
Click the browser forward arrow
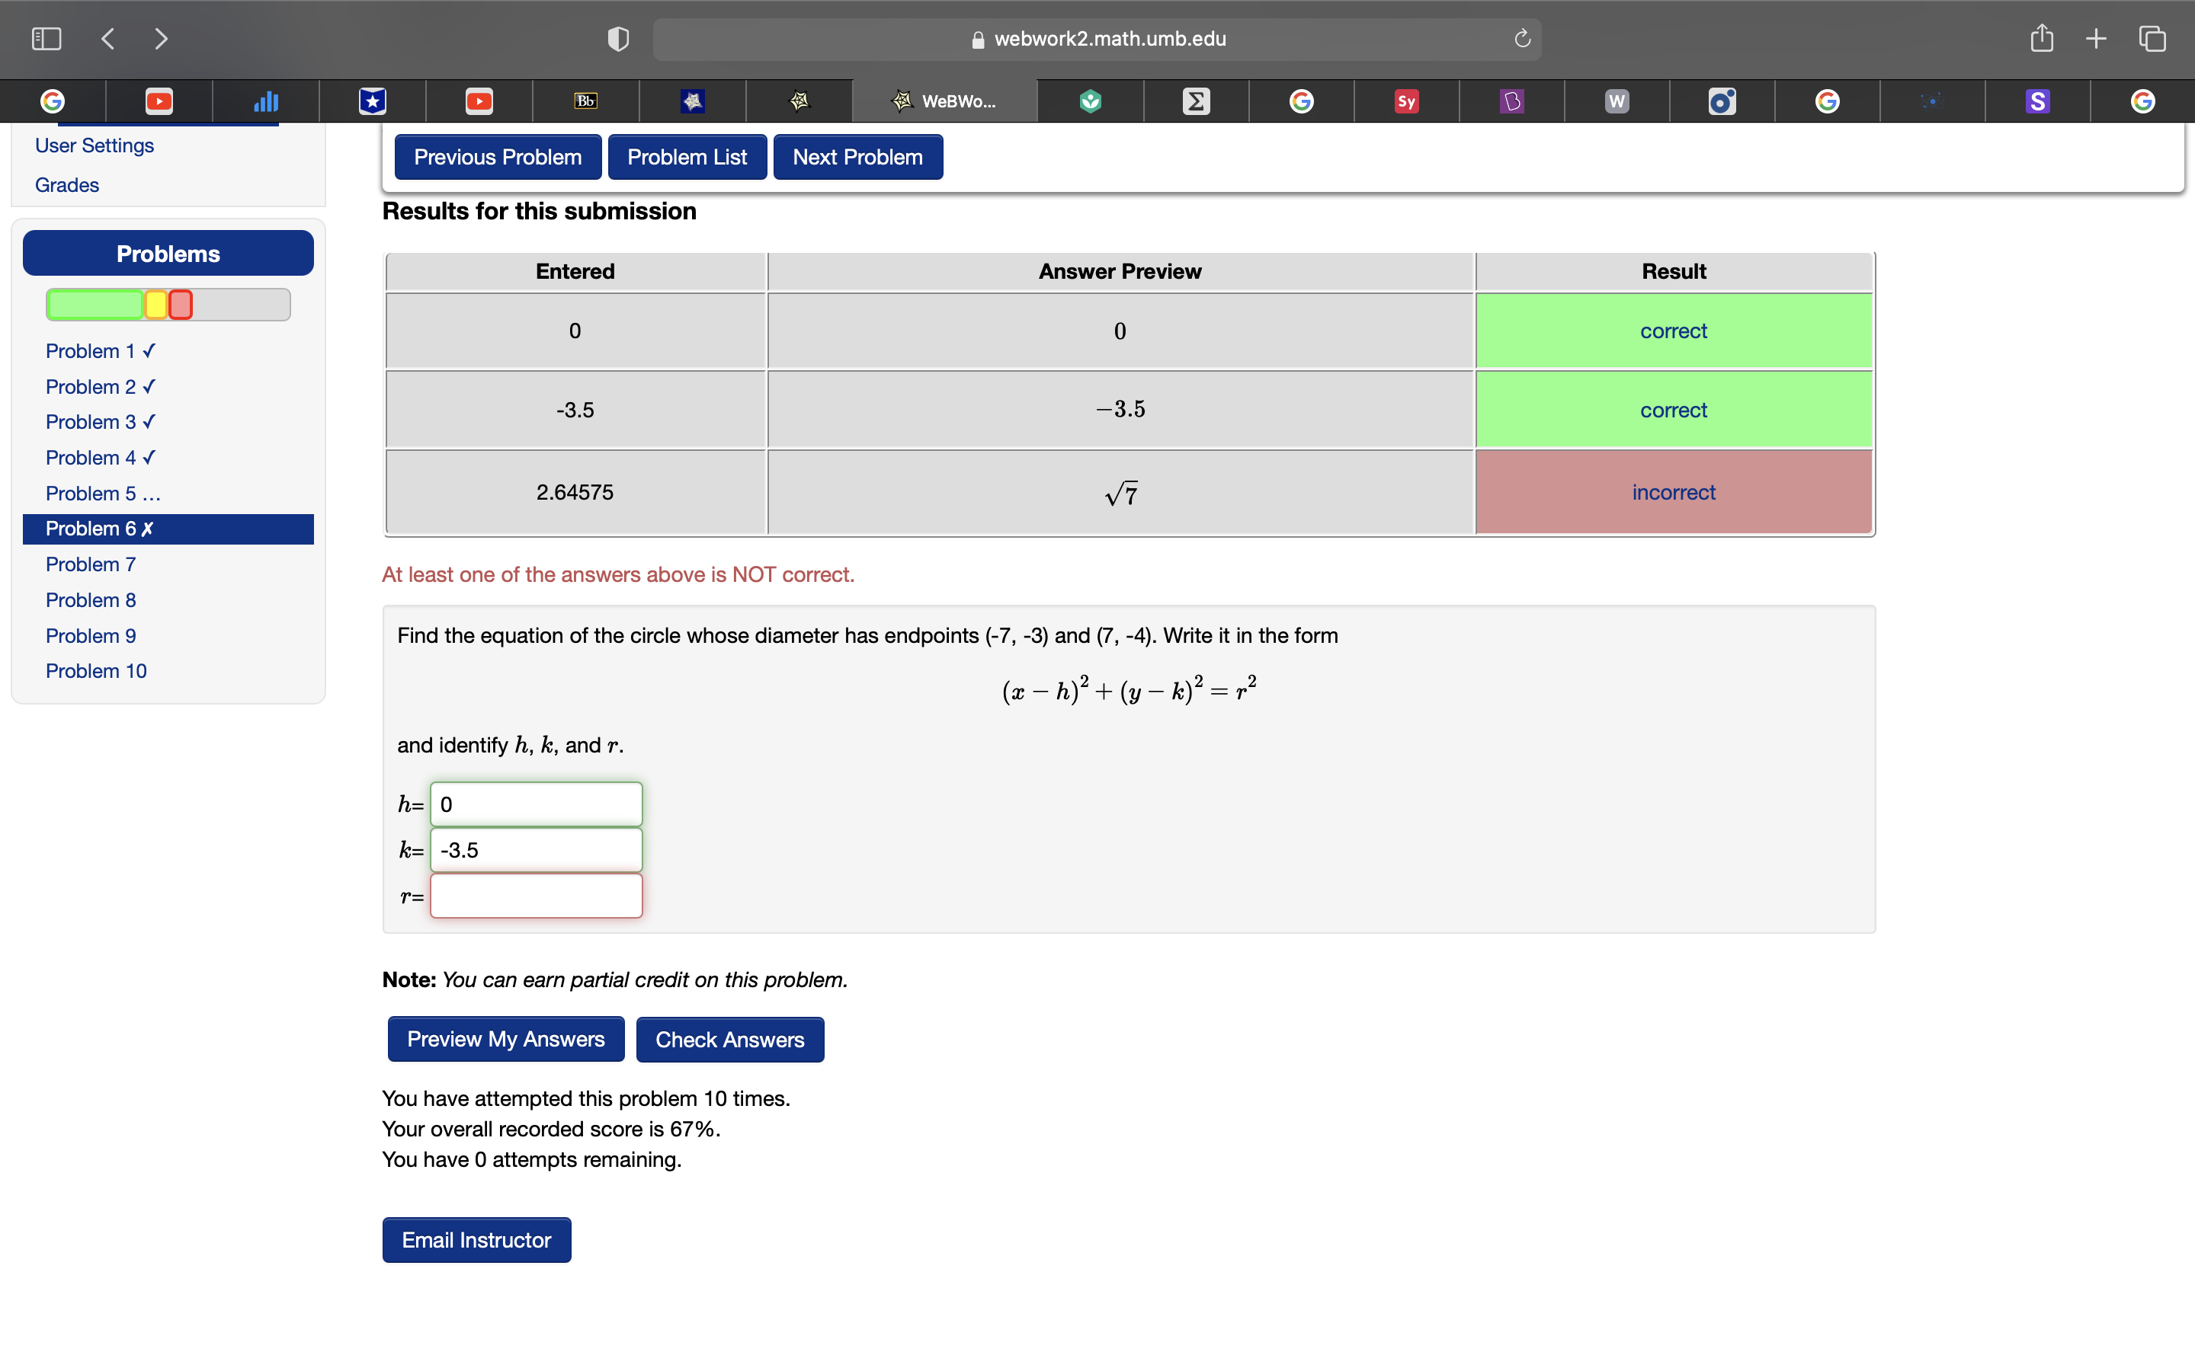(161, 39)
